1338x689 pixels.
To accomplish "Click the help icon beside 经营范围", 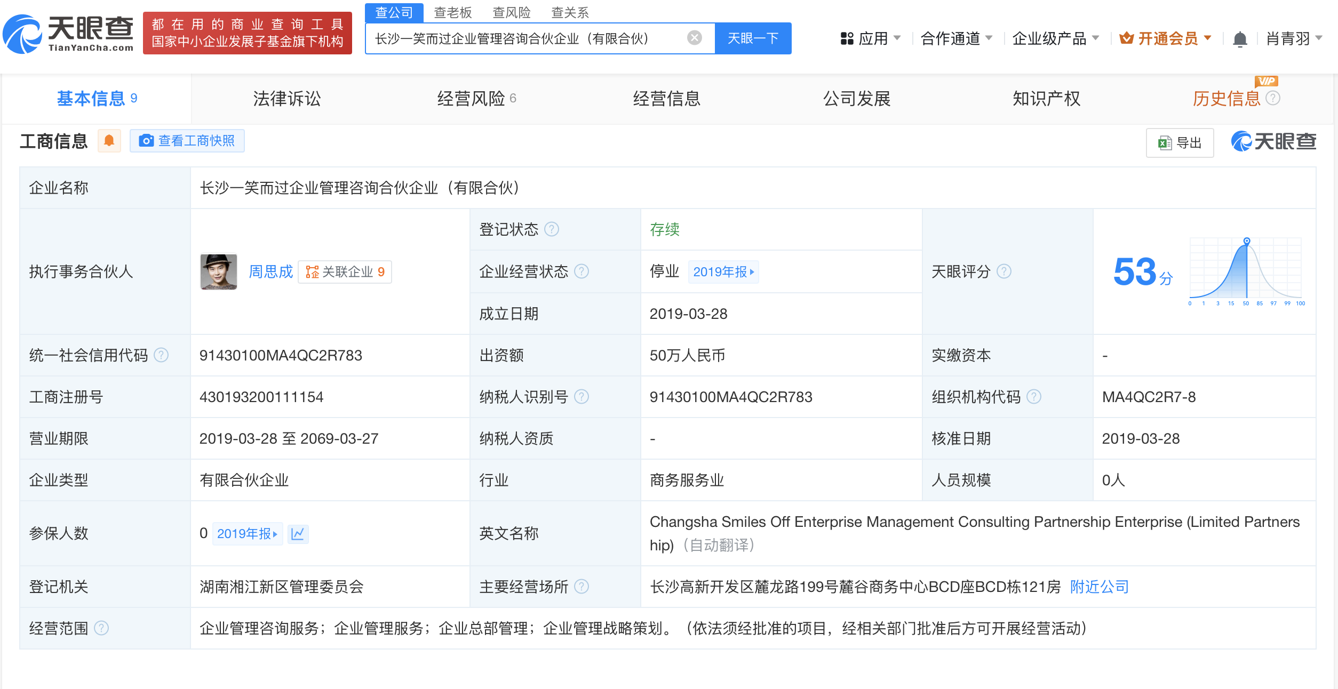I will 101,628.
